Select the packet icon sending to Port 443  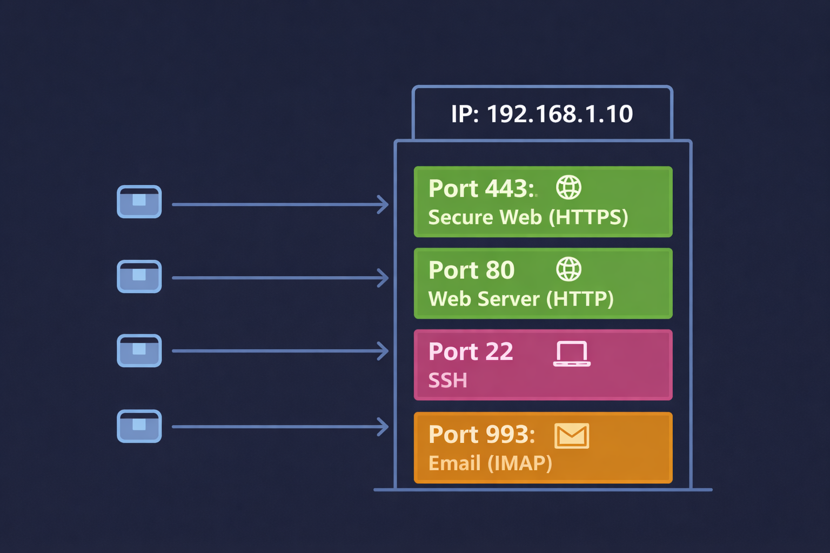[139, 202]
